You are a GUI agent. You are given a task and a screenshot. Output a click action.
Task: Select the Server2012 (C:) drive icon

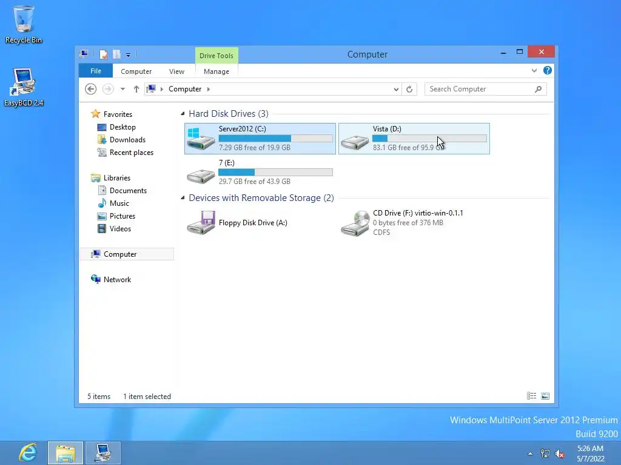201,139
